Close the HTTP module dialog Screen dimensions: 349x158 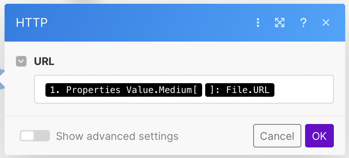click(326, 23)
